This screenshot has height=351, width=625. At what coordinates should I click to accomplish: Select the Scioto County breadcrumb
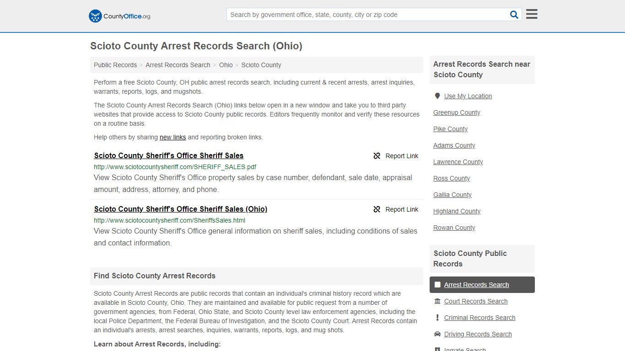coord(261,65)
